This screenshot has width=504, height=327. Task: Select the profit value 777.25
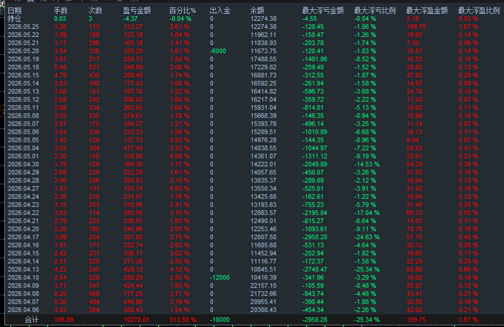coord(133,293)
